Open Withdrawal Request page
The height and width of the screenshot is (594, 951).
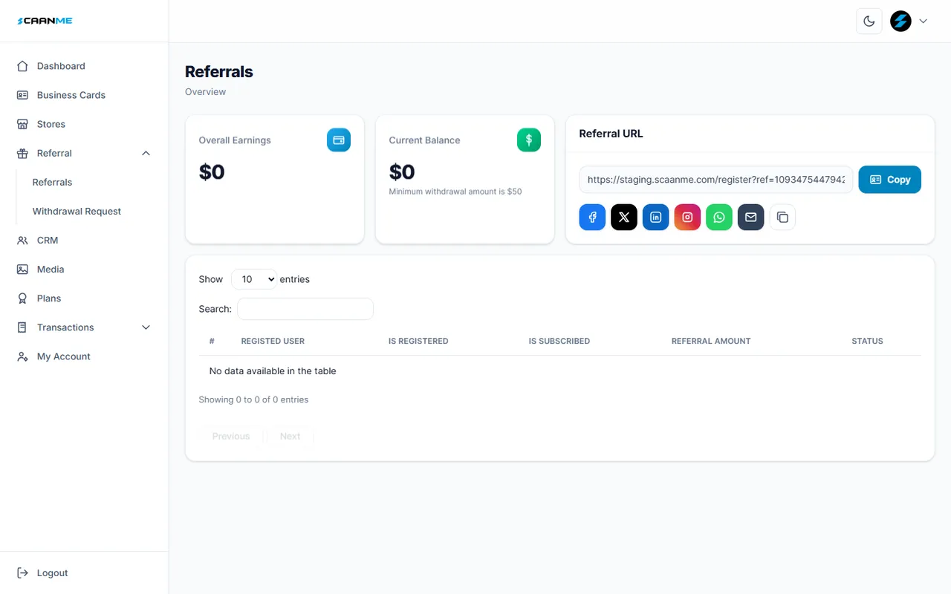pos(77,211)
